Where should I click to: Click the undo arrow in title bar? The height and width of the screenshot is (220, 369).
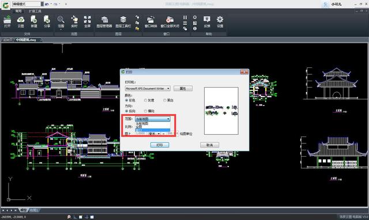[x=47, y=4]
